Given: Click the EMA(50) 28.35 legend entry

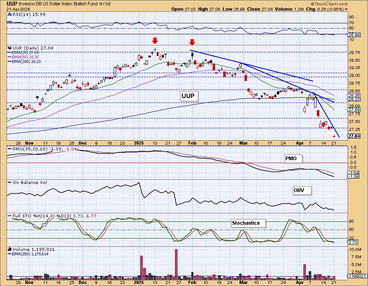Looking at the screenshot, I should (23, 57).
